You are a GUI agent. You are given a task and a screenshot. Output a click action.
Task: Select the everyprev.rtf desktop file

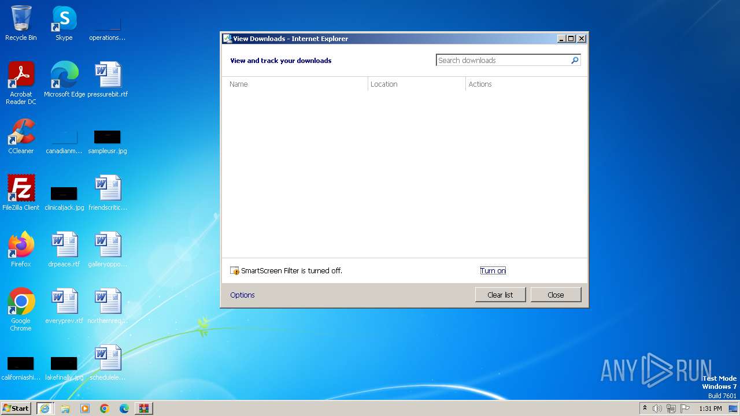64,306
